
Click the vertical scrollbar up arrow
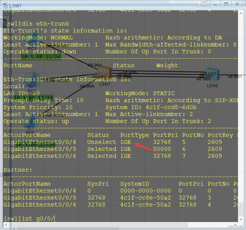pos(241,14)
